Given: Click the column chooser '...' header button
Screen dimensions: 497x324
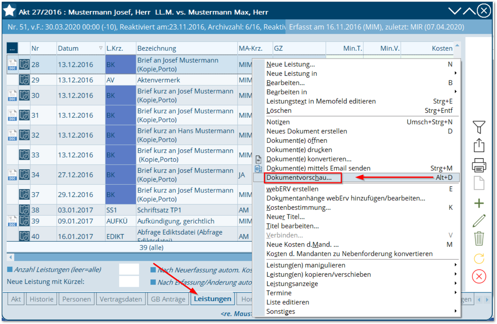Looking at the screenshot, I should tap(12, 48).
